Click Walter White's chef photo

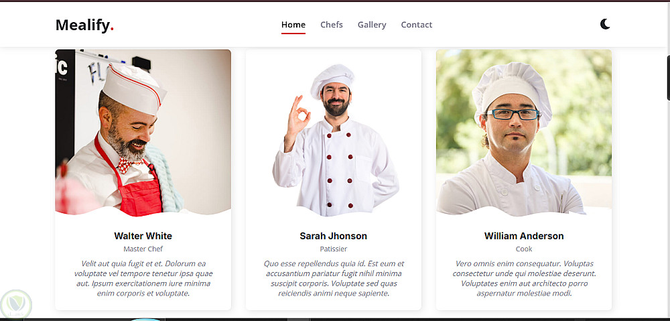click(x=143, y=133)
